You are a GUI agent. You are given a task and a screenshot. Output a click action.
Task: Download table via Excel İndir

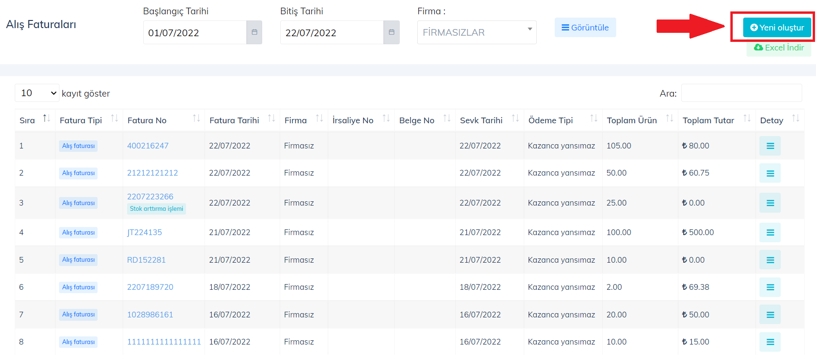[779, 48]
